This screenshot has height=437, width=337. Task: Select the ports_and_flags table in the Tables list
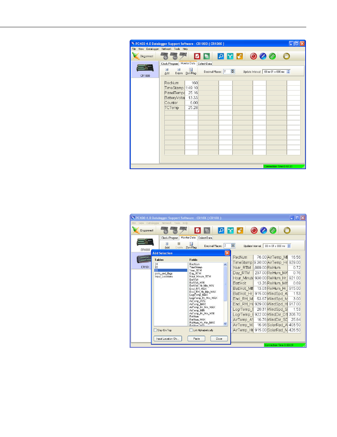click(164, 274)
